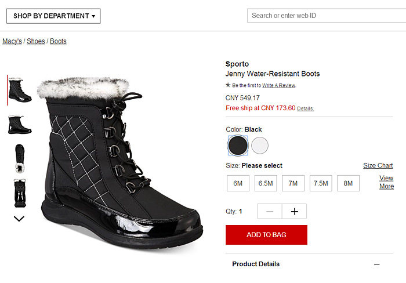Open the Size Chart link

pos(378,166)
